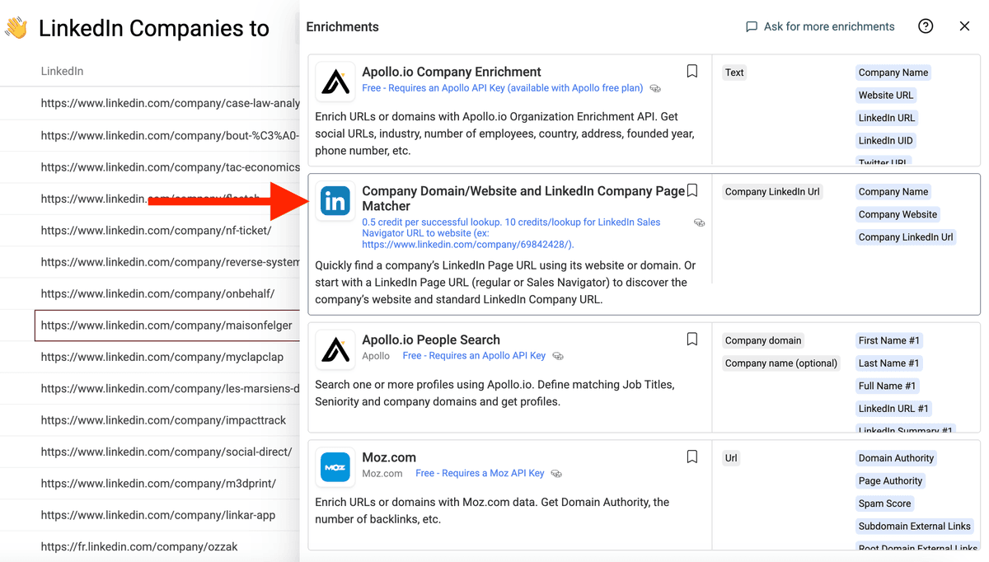
Task: Bookmark the Apollo.io People Search enrichment
Action: [692, 339]
